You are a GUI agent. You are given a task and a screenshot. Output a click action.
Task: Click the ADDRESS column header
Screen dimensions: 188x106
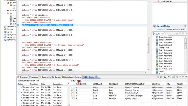(156, 84)
